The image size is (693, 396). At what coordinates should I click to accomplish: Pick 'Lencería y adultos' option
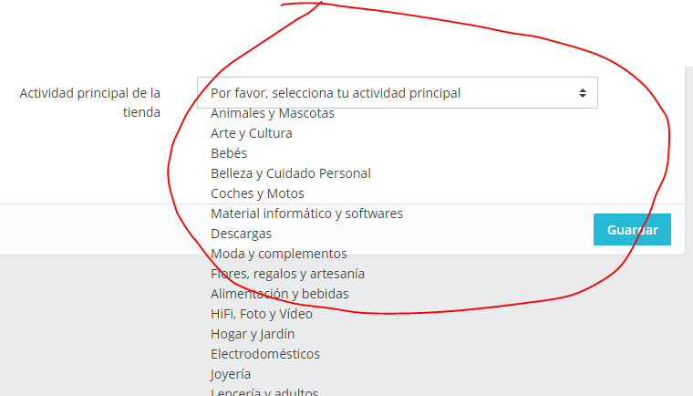(x=264, y=391)
